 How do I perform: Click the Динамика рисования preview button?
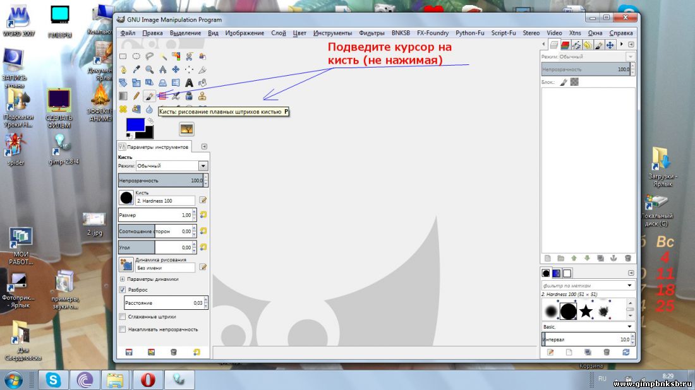[126, 264]
